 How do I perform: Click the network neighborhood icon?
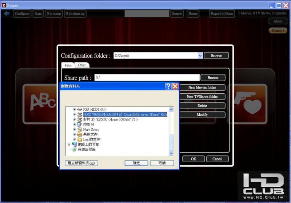tap(74, 144)
